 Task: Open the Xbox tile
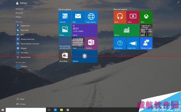146,17
